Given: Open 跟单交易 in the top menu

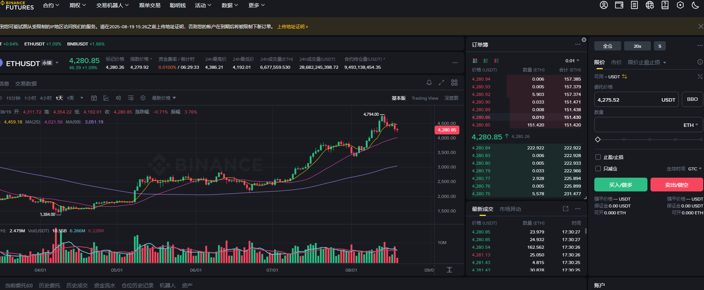Looking at the screenshot, I should pyautogui.click(x=150, y=5).
